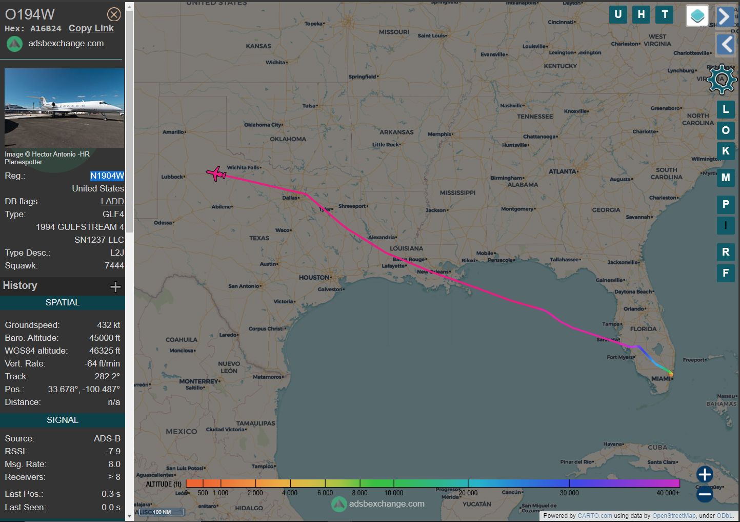Open the LADD database flag link

(x=112, y=201)
